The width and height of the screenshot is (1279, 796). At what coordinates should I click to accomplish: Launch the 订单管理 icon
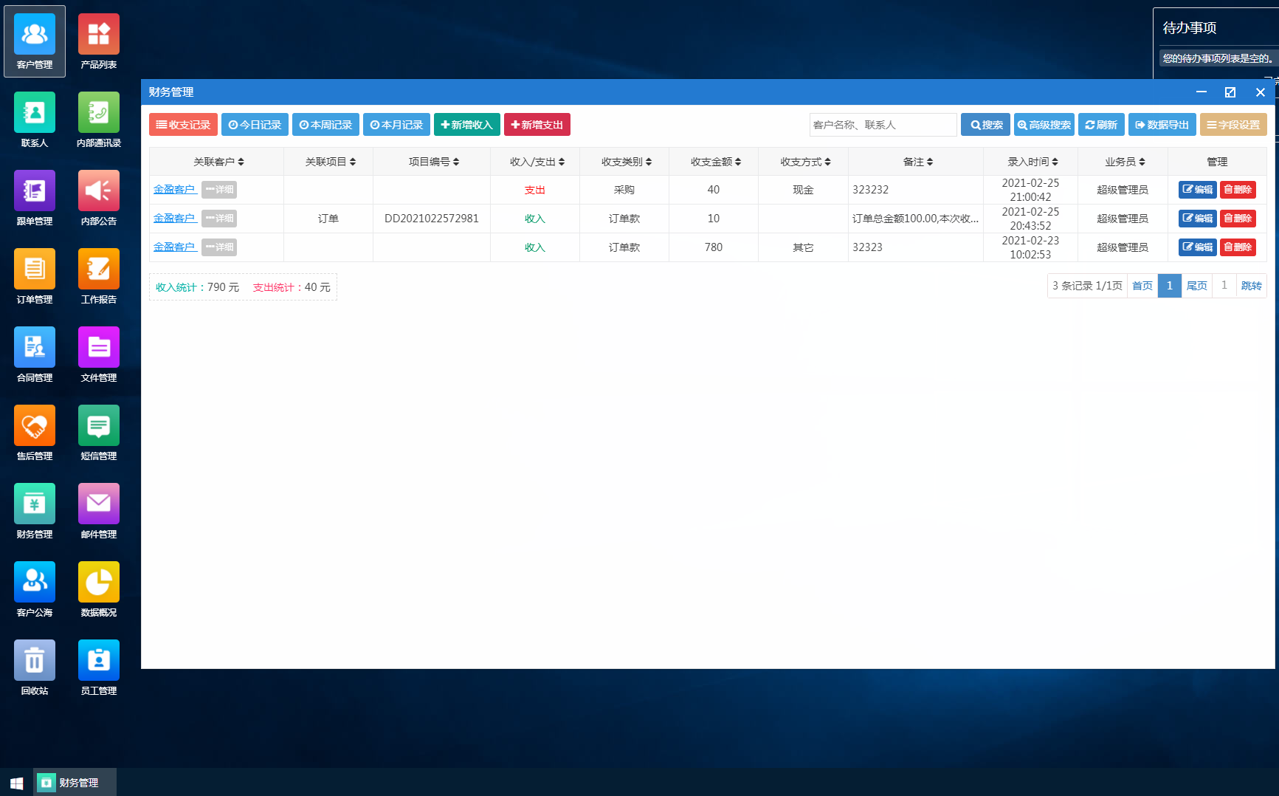(35, 276)
